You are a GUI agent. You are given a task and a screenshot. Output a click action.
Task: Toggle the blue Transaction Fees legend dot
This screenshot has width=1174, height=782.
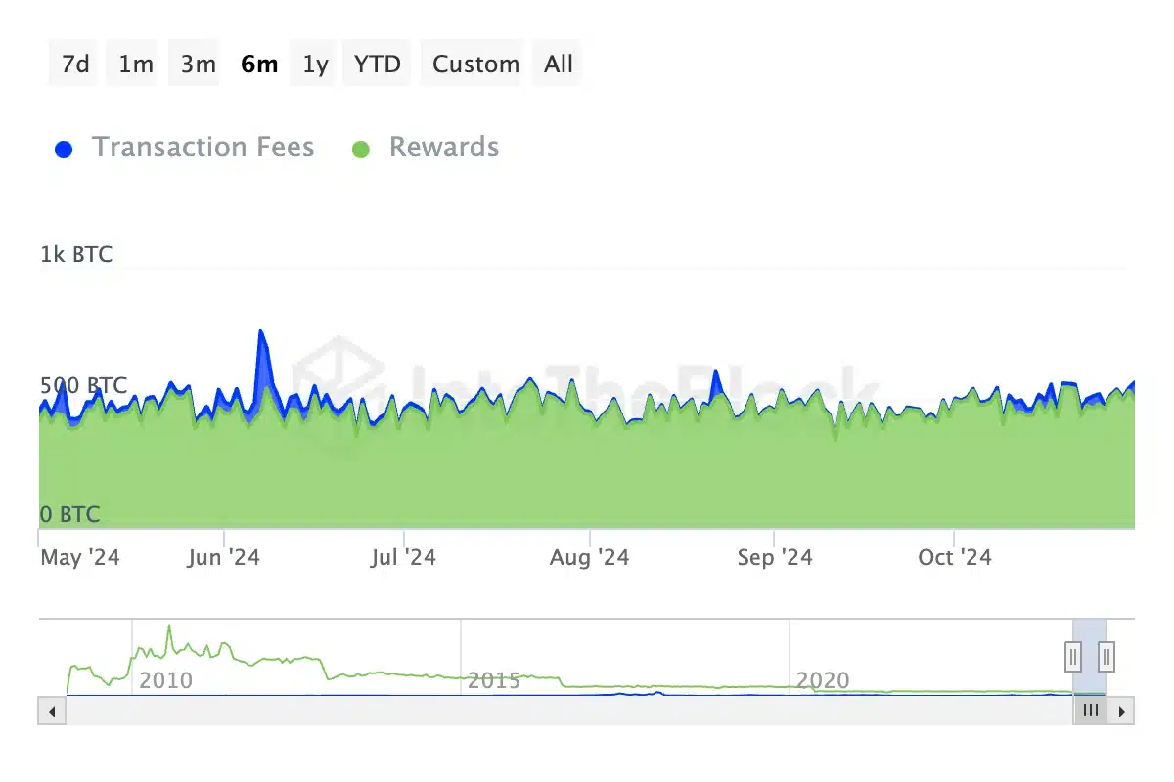point(64,148)
